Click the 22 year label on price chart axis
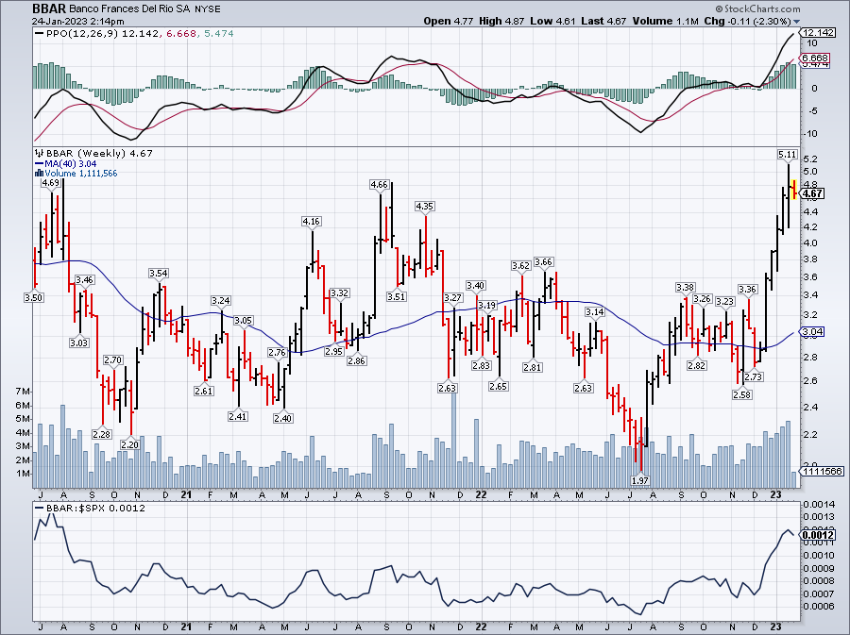850x635 pixels. coord(483,493)
